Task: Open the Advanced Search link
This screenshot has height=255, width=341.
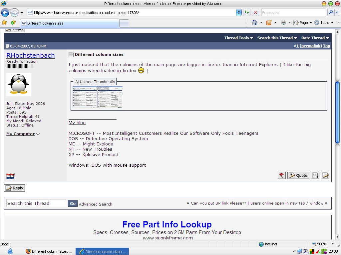Action: [x=96, y=204]
